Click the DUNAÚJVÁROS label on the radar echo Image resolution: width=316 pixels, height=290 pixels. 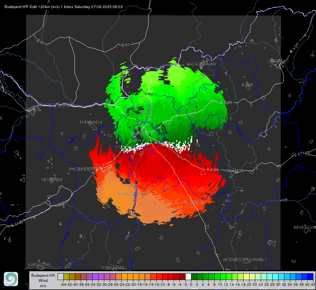click(x=132, y=194)
